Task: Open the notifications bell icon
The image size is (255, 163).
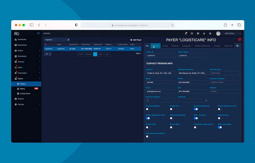Action: (186, 33)
